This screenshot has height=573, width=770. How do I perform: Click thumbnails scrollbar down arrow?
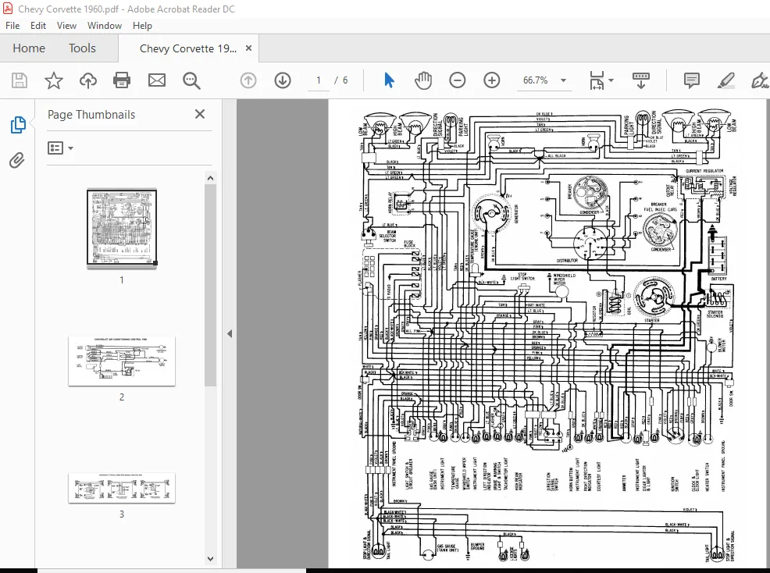210,559
